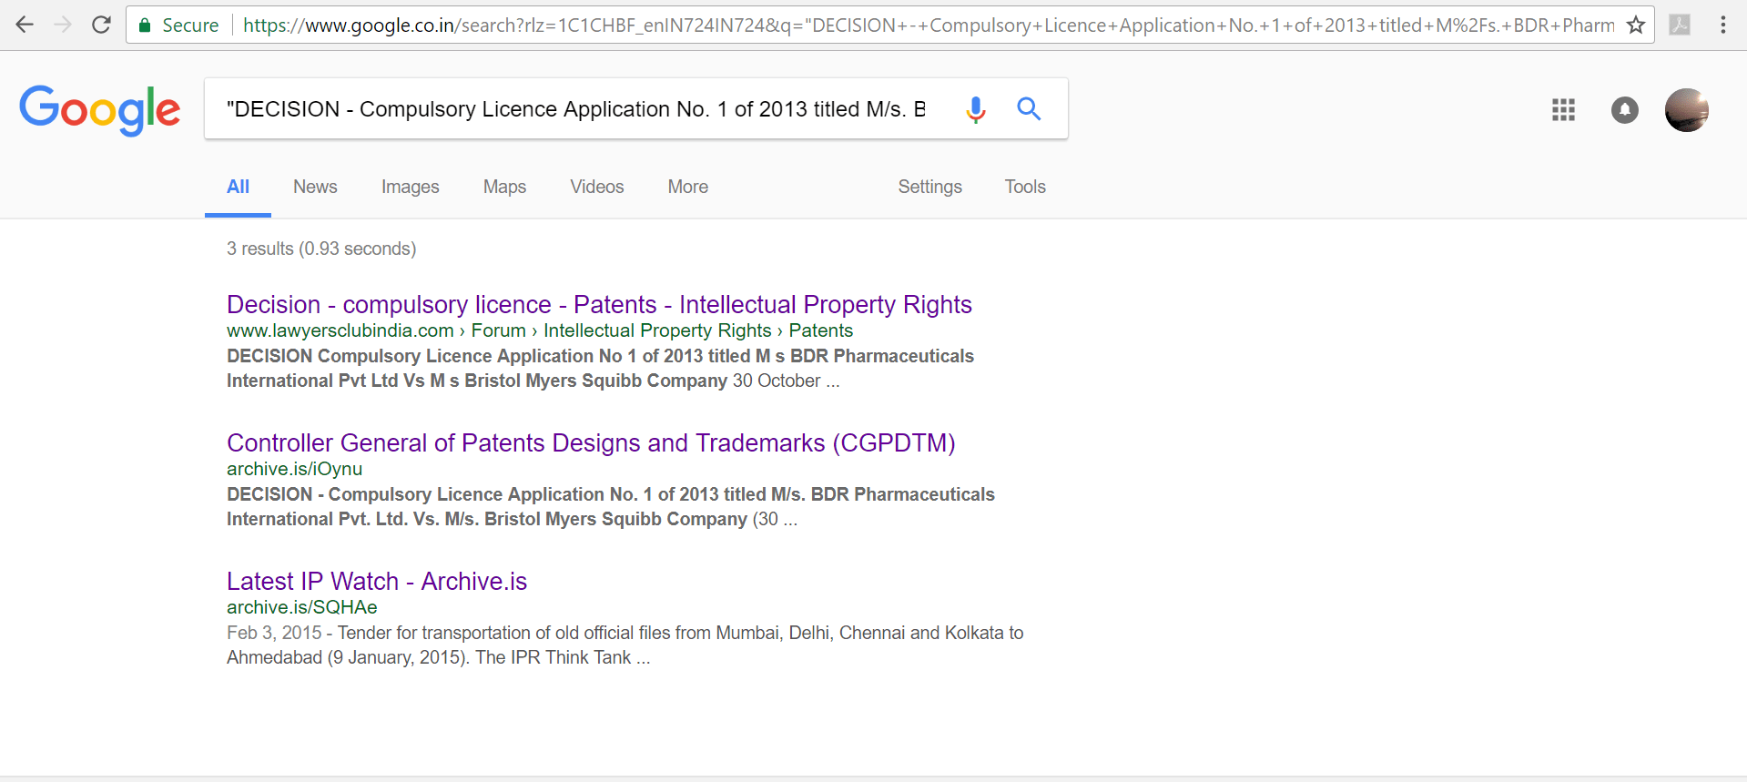Image resolution: width=1747 pixels, height=782 pixels.
Task: Open search Tools options
Action: coord(1025,187)
